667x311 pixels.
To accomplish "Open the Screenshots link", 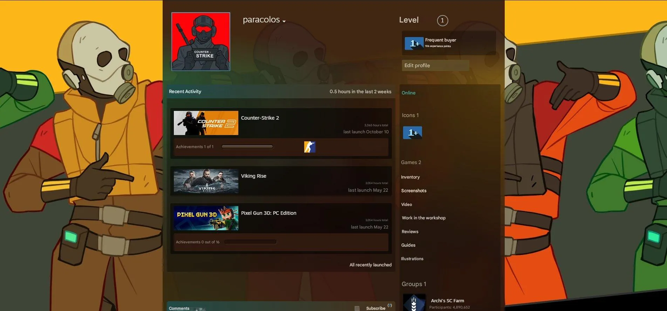I will click(x=414, y=191).
